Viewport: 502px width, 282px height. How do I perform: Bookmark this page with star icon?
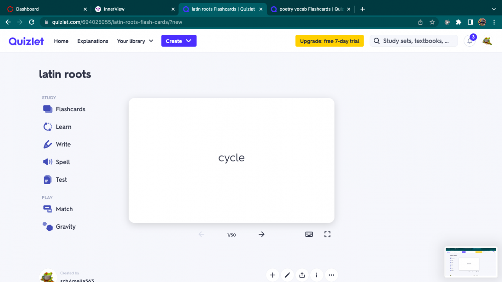point(432,22)
